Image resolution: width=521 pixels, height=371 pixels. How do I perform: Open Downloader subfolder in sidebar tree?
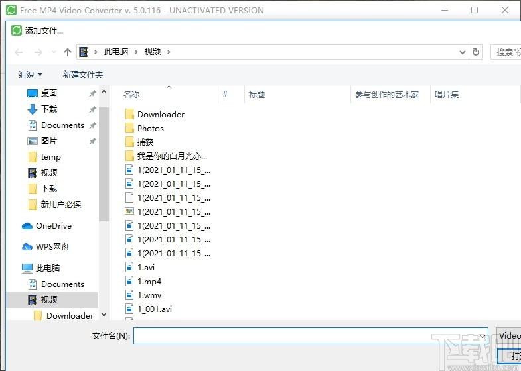click(70, 315)
